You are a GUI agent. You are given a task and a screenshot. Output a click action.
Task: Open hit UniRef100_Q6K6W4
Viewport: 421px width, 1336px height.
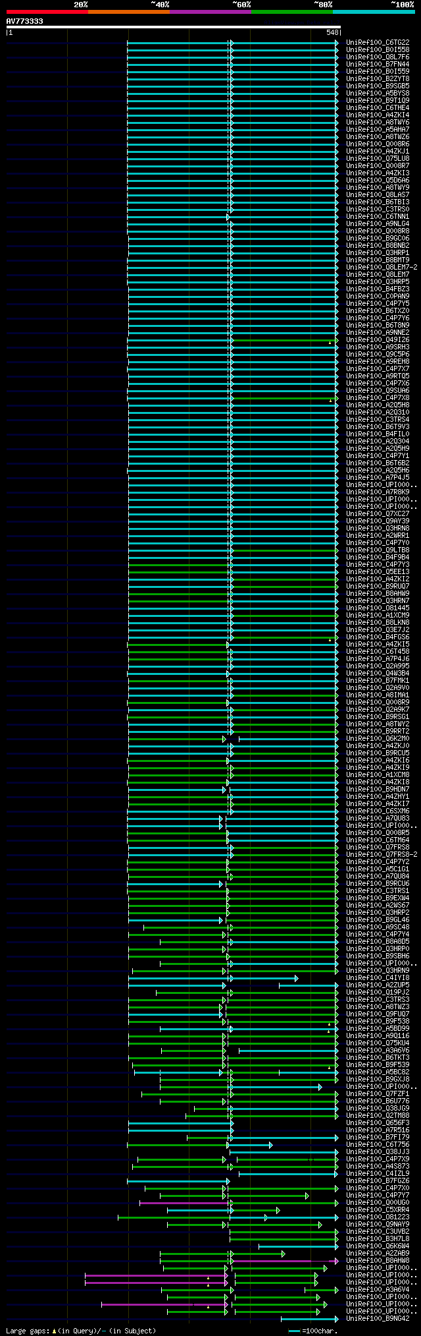378,1246
